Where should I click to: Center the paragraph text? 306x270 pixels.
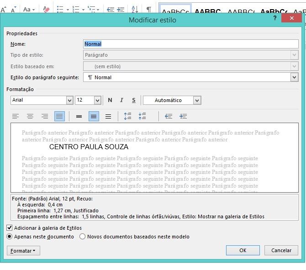point(30,117)
